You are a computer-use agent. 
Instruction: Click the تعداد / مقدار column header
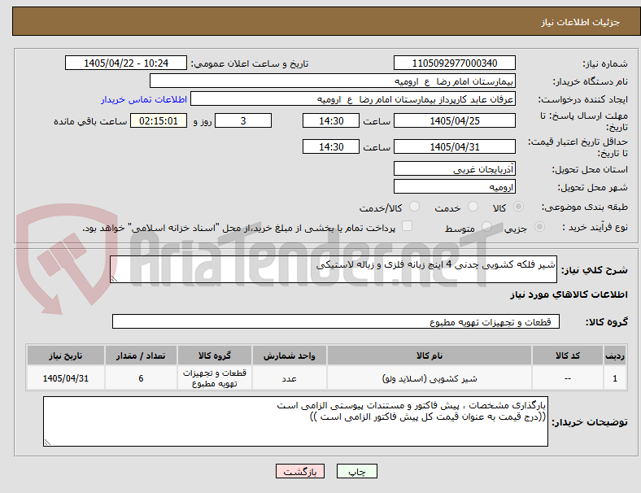tap(141, 356)
